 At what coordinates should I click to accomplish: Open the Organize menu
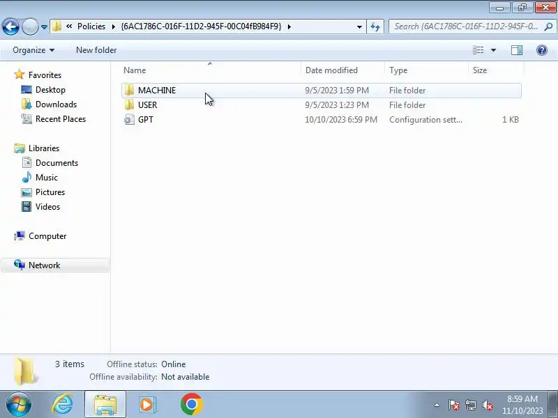(33, 50)
